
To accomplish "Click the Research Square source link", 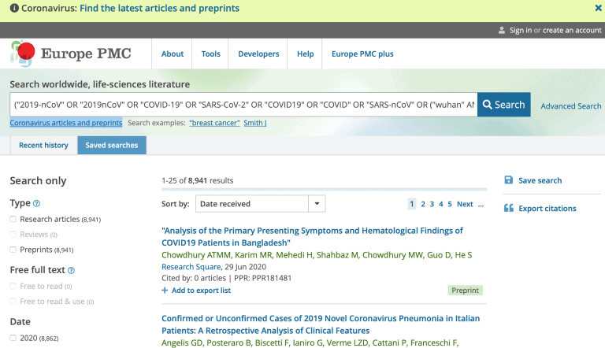I will click(x=191, y=267).
